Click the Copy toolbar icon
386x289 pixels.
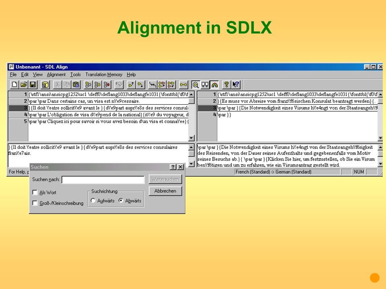coord(67,85)
